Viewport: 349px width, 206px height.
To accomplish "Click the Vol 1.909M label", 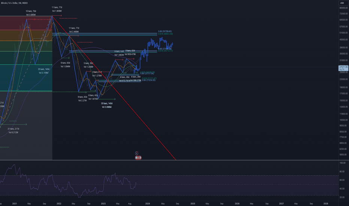I will tap(57, 11).
